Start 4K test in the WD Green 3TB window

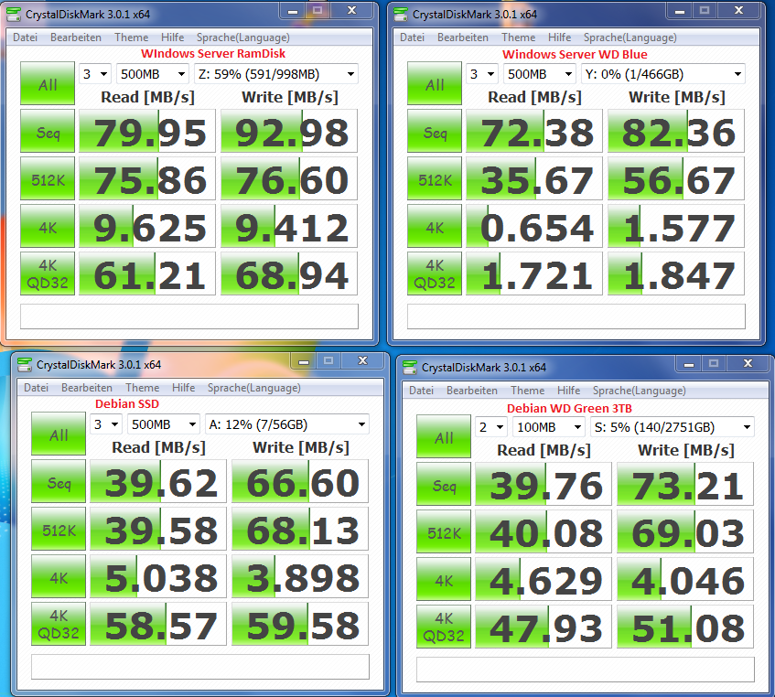point(444,579)
